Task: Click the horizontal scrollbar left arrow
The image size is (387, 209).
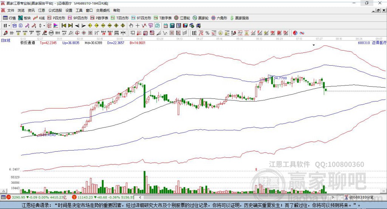Action: point(140,197)
